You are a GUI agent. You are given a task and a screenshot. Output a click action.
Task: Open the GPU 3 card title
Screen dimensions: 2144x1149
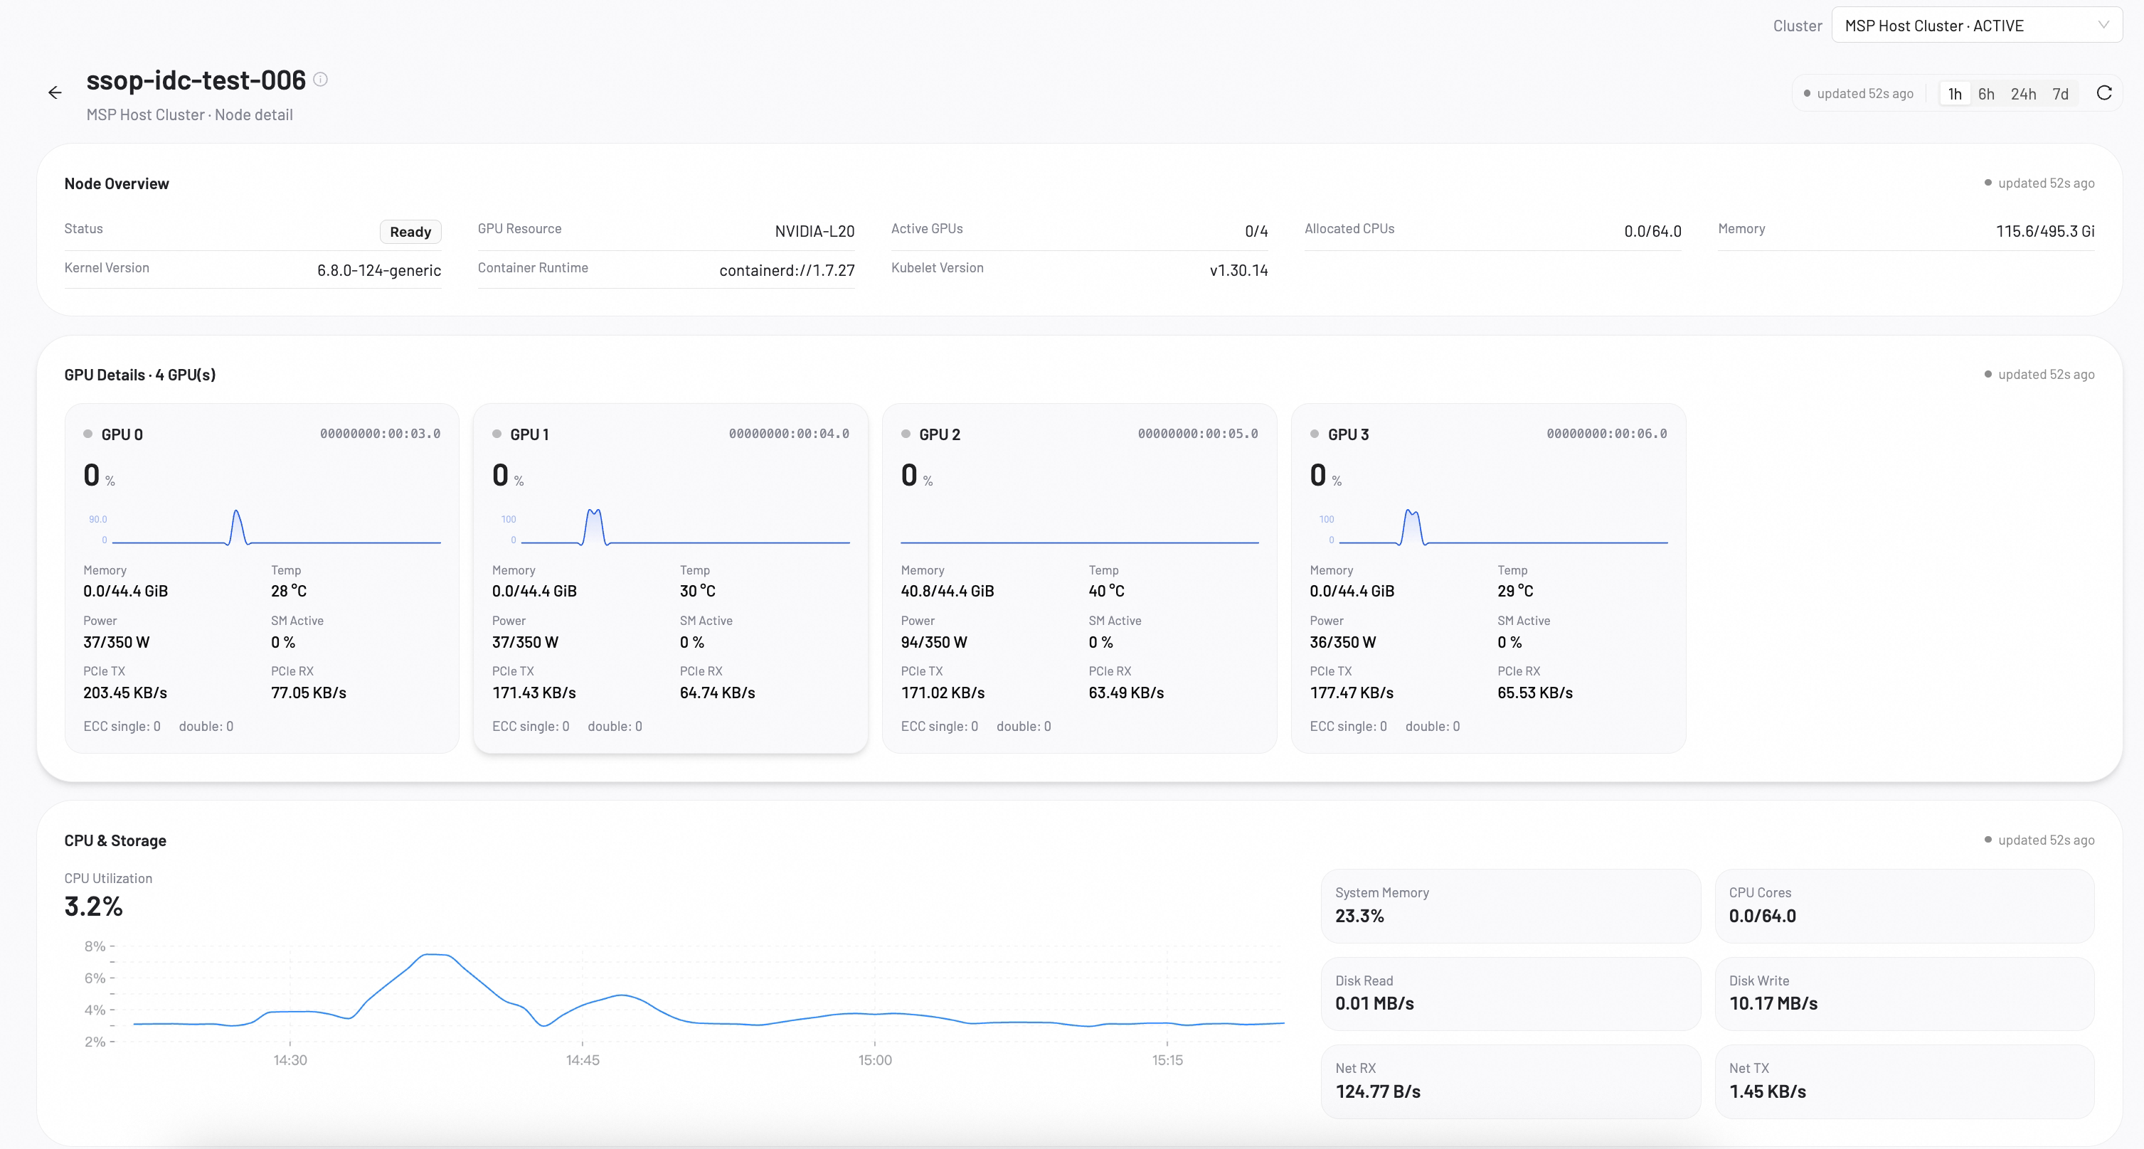tap(1347, 434)
